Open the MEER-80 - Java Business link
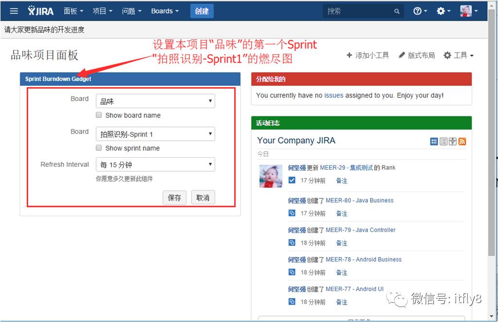The width and height of the screenshot is (498, 322). pyautogui.click(x=360, y=200)
